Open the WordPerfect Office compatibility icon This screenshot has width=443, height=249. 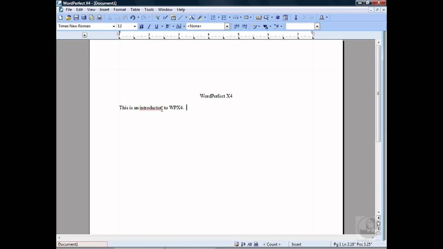322,18
